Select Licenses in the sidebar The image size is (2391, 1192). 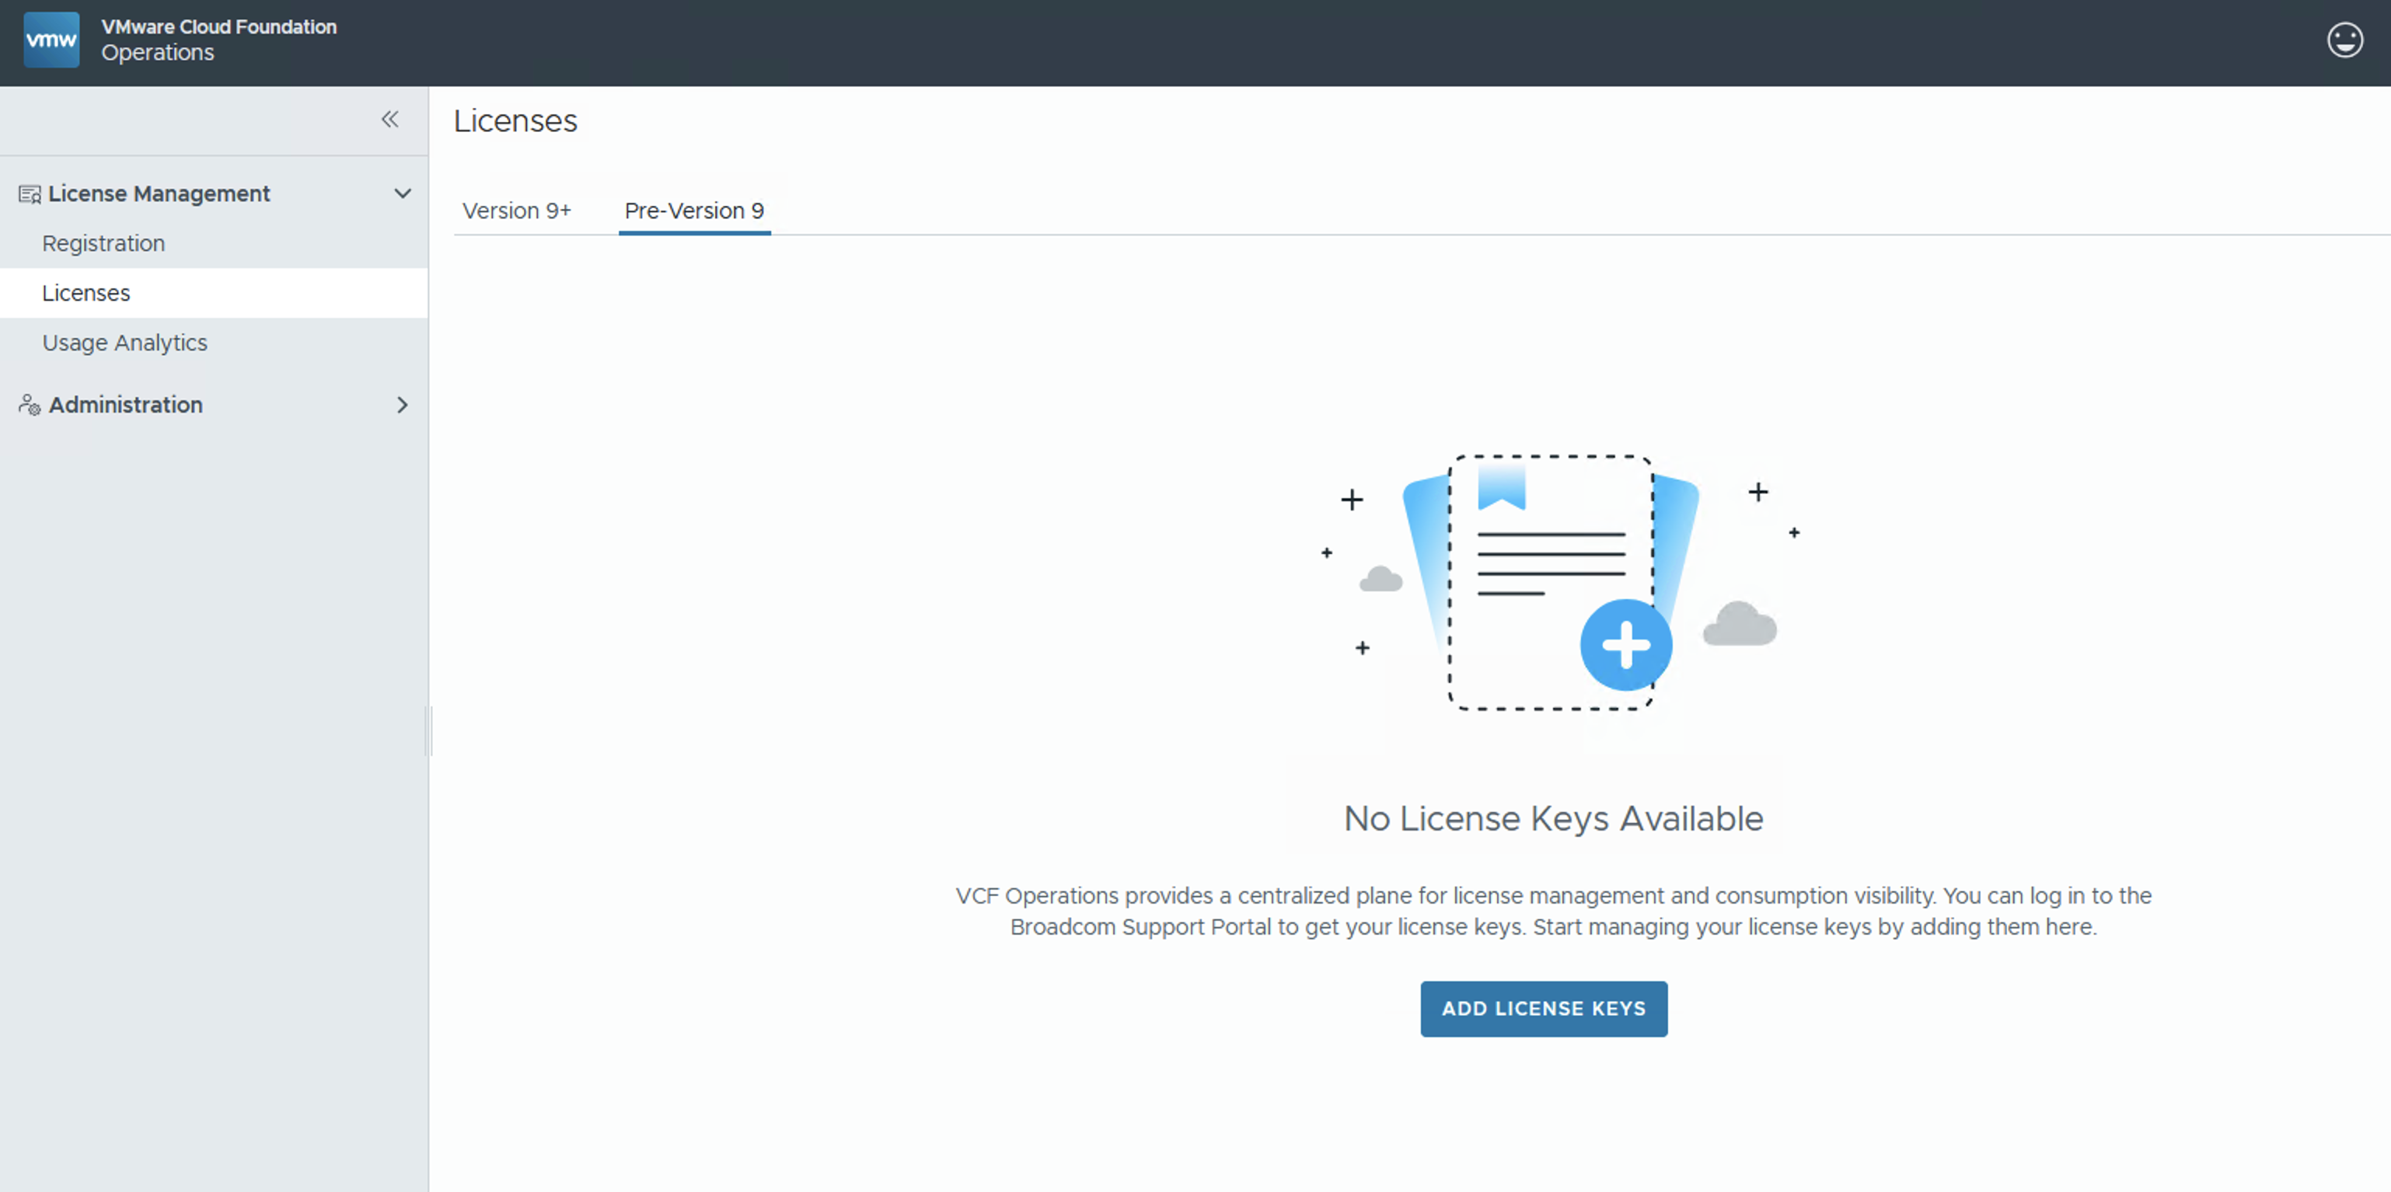[x=86, y=293]
